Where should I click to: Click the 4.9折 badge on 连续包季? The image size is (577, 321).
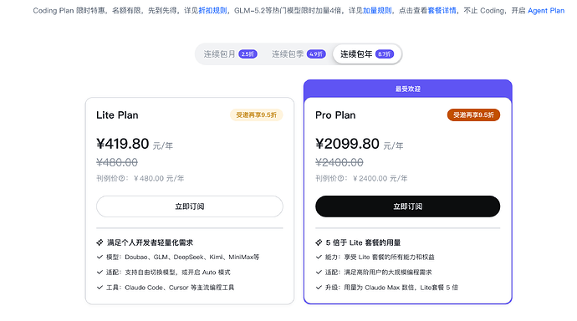tap(316, 54)
